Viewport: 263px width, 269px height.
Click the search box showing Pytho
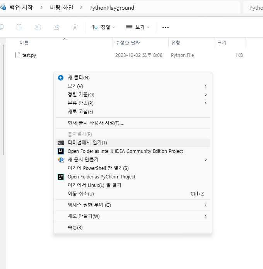(x=253, y=8)
